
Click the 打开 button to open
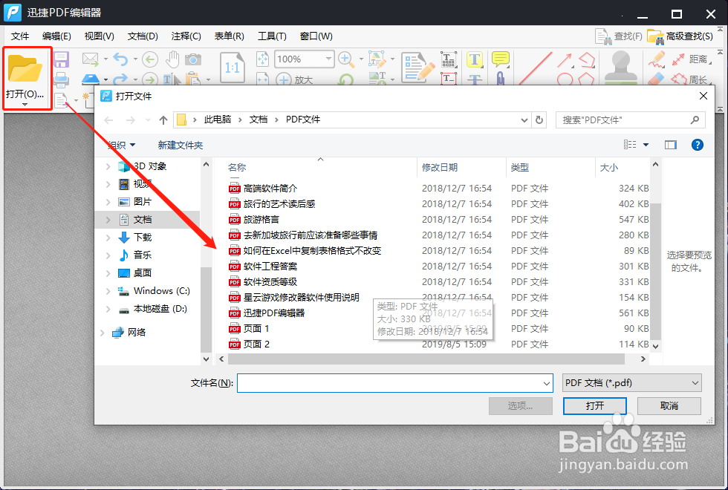point(594,405)
